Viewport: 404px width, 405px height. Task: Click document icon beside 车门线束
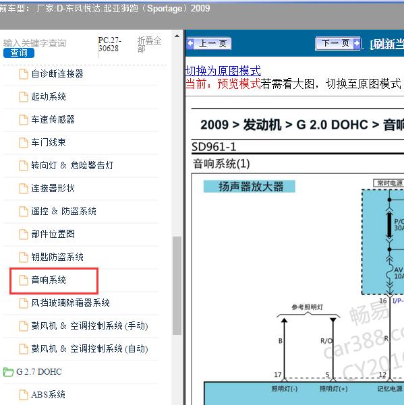tap(24, 143)
